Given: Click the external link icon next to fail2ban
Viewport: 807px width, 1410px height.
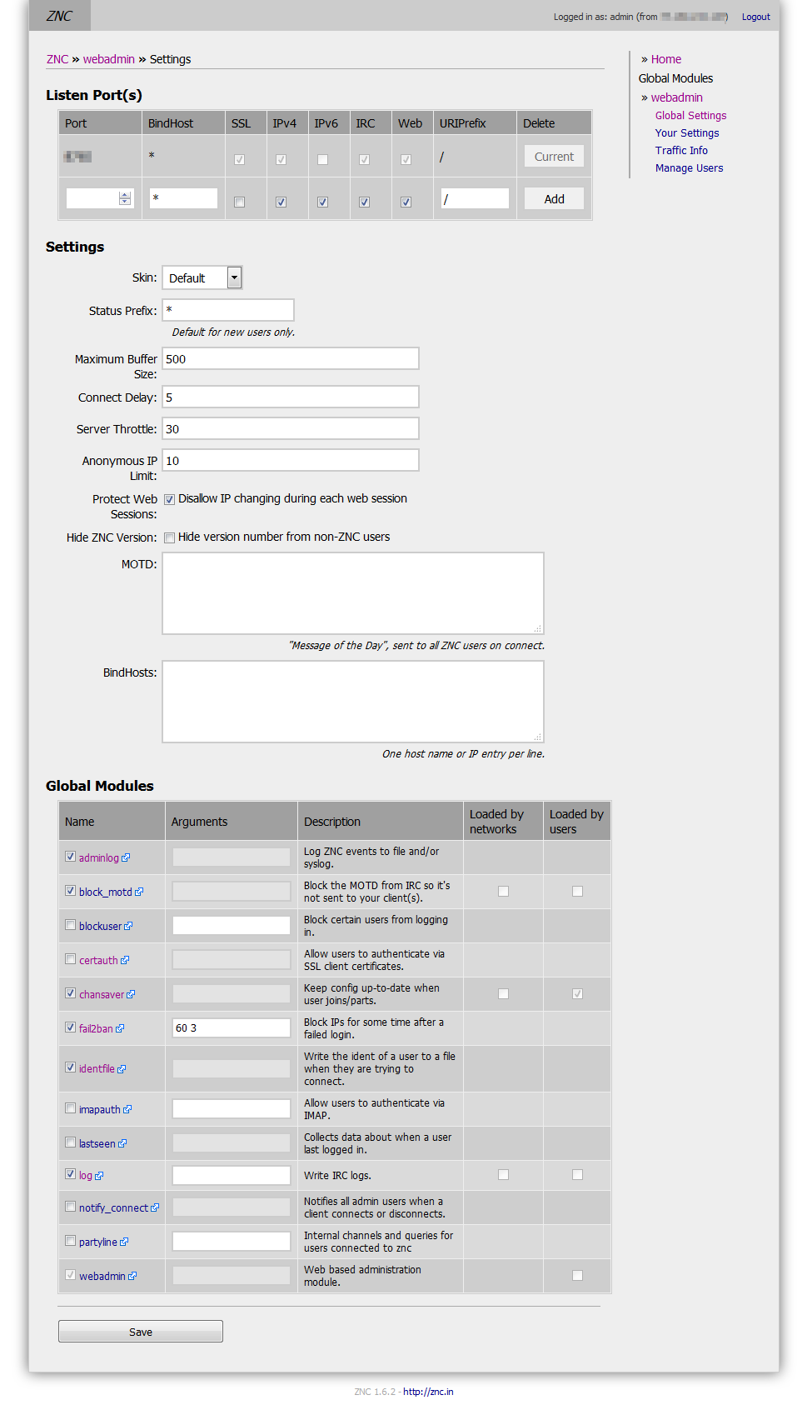Looking at the screenshot, I should pos(120,1028).
